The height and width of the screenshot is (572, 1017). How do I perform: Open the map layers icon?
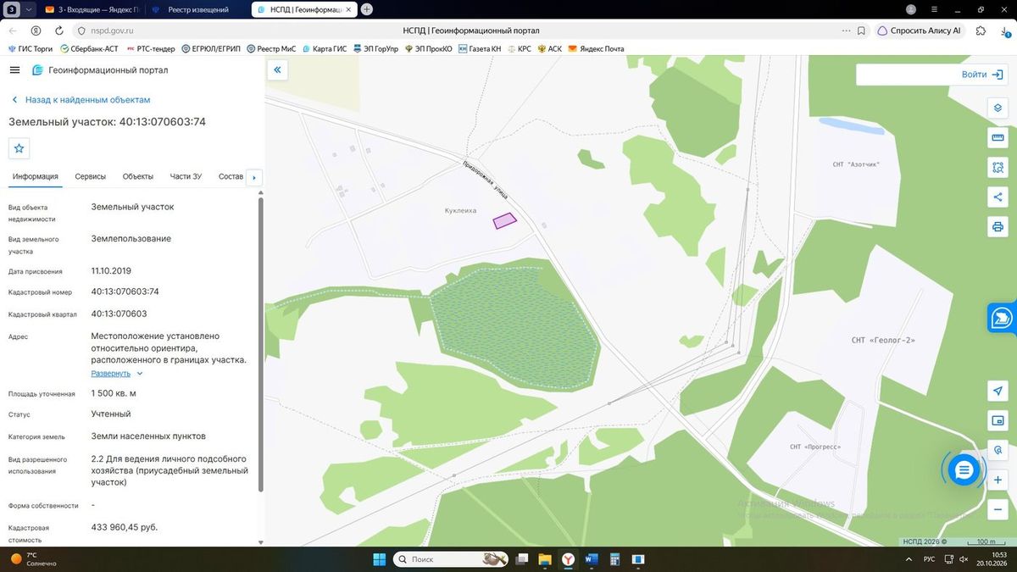[998, 108]
